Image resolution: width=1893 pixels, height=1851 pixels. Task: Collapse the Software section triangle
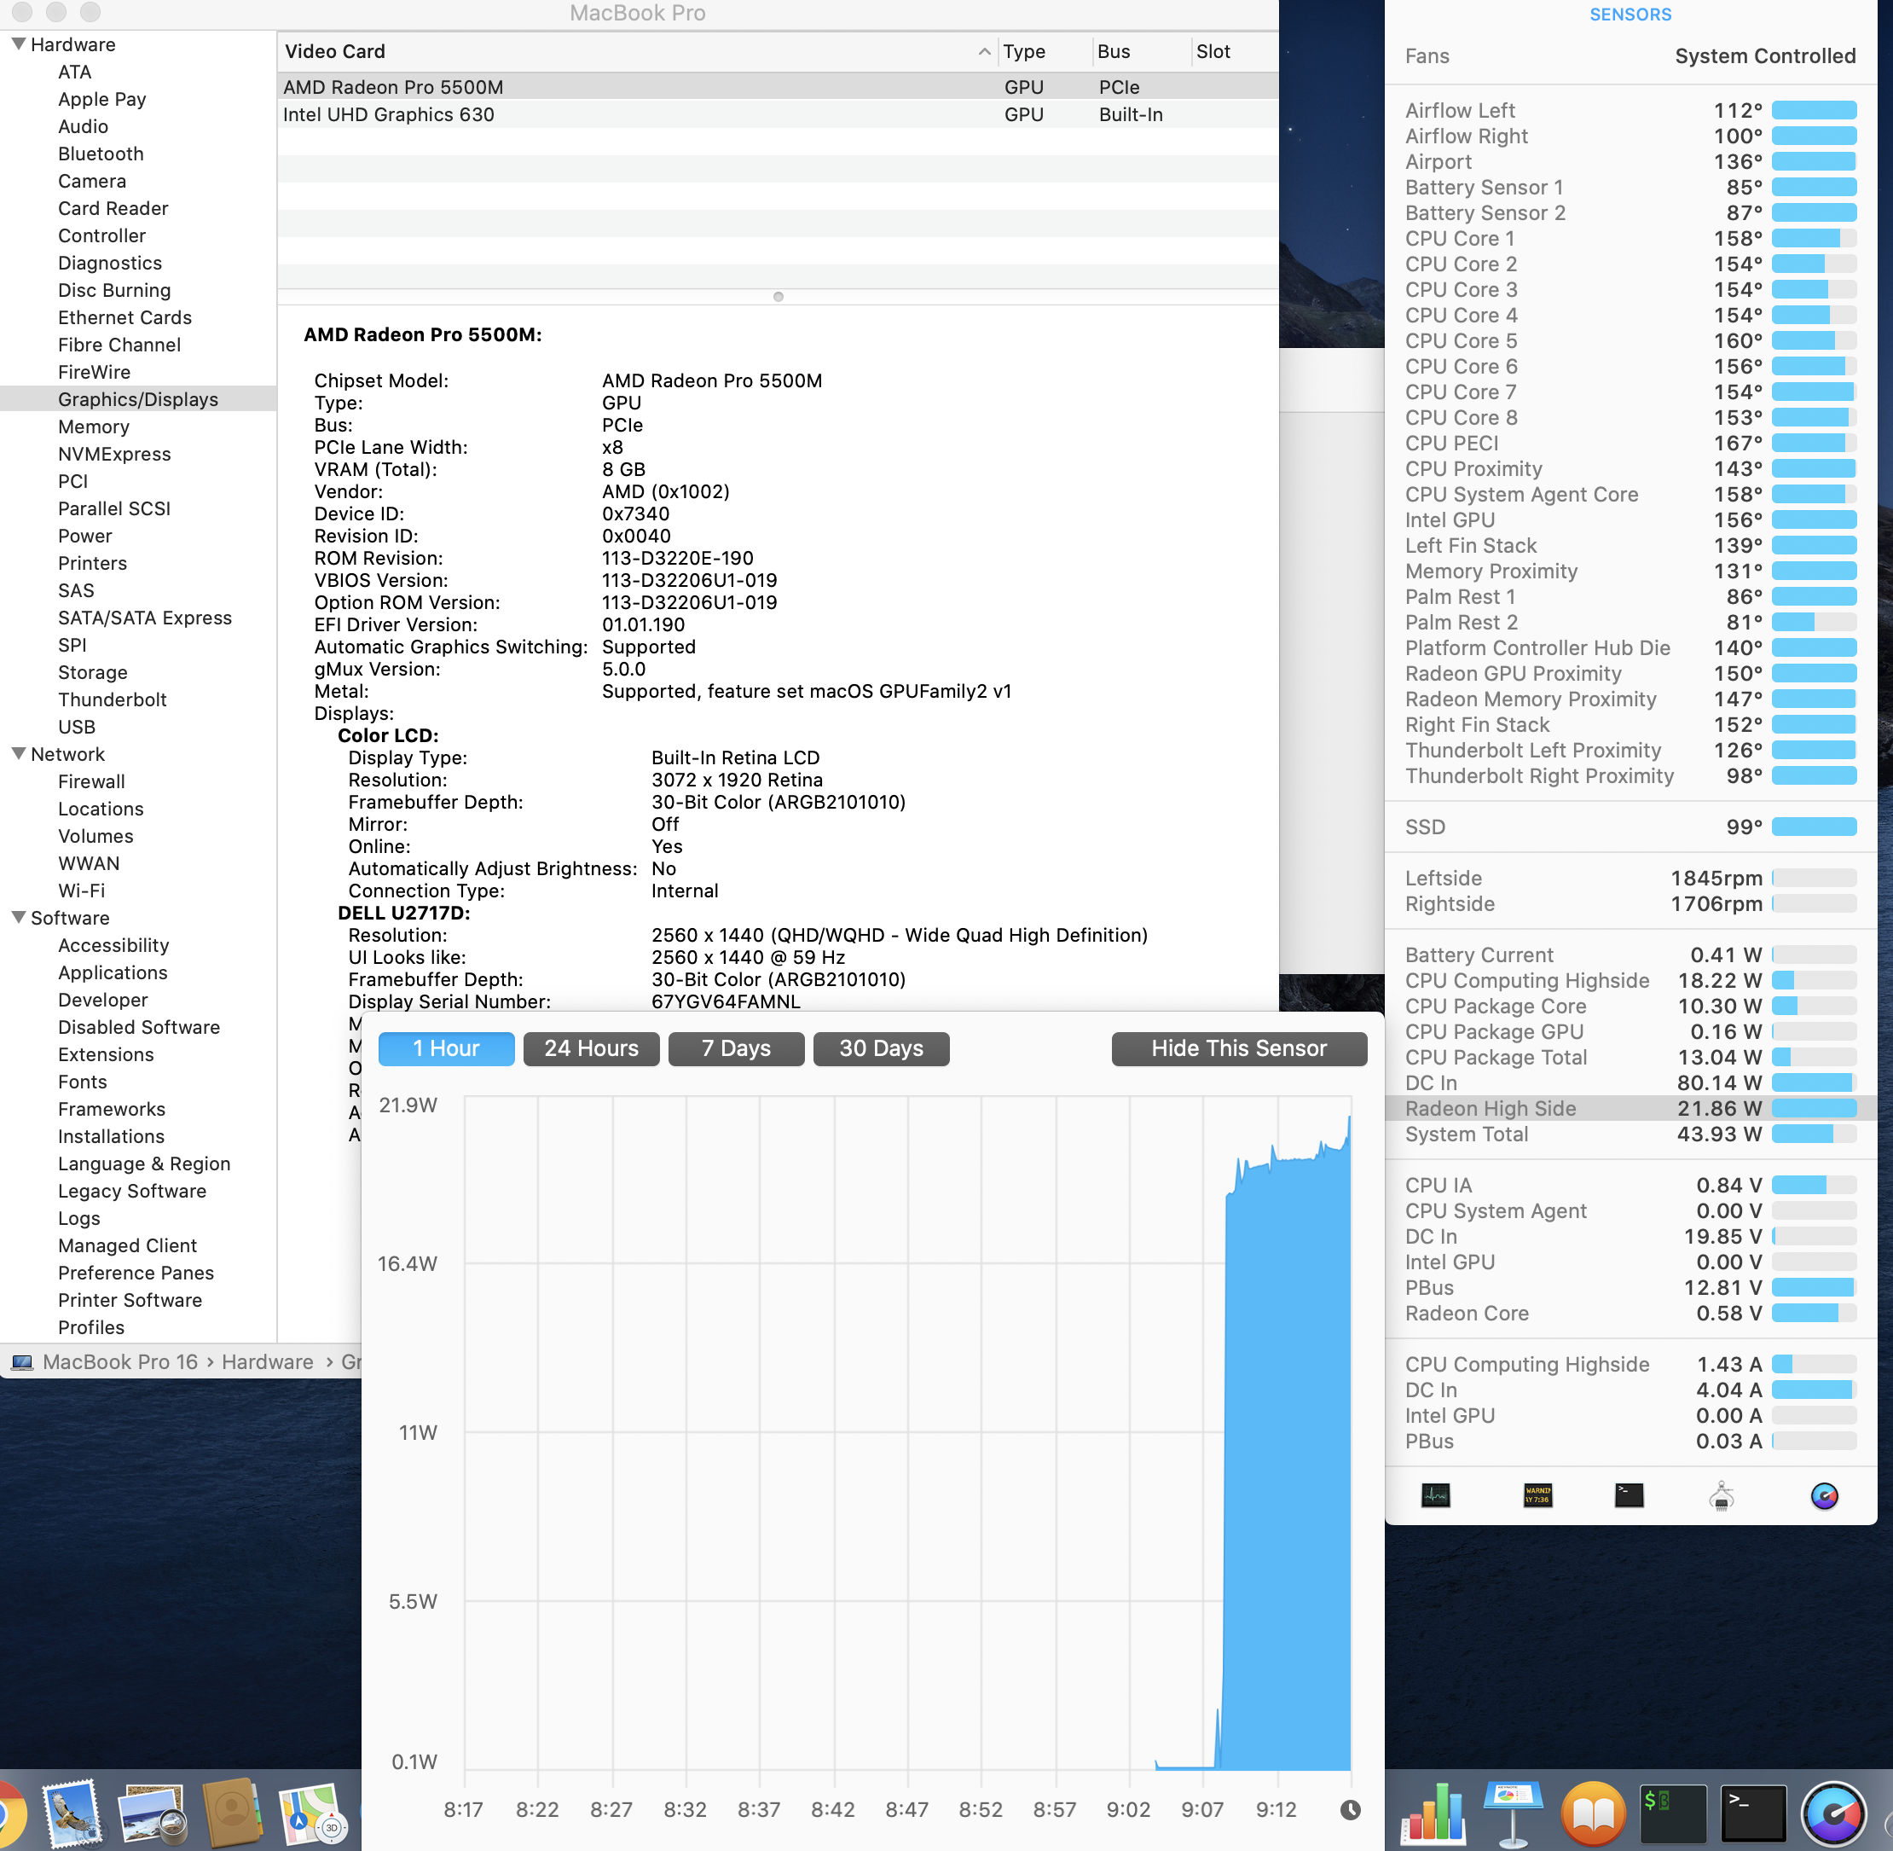click(18, 917)
